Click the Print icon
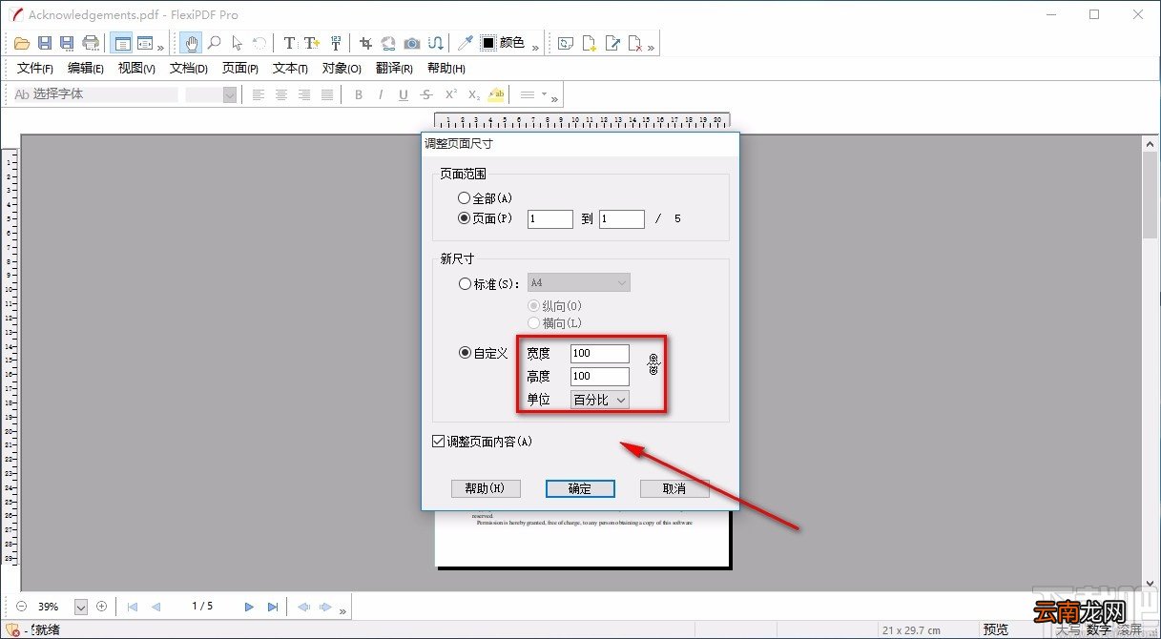The height and width of the screenshot is (639, 1161). (91, 43)
